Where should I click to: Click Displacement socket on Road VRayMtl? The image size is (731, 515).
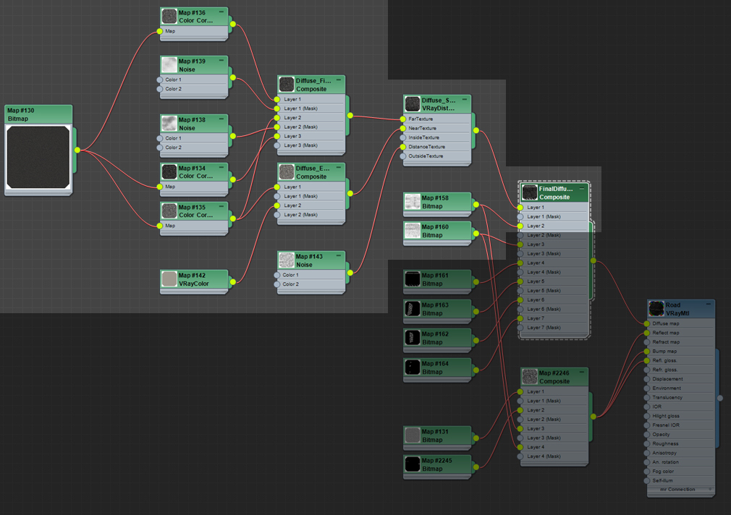point(646,379)
